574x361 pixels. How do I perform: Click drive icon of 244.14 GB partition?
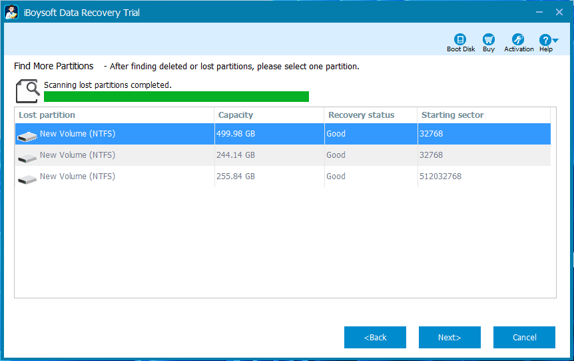[27, 158]
